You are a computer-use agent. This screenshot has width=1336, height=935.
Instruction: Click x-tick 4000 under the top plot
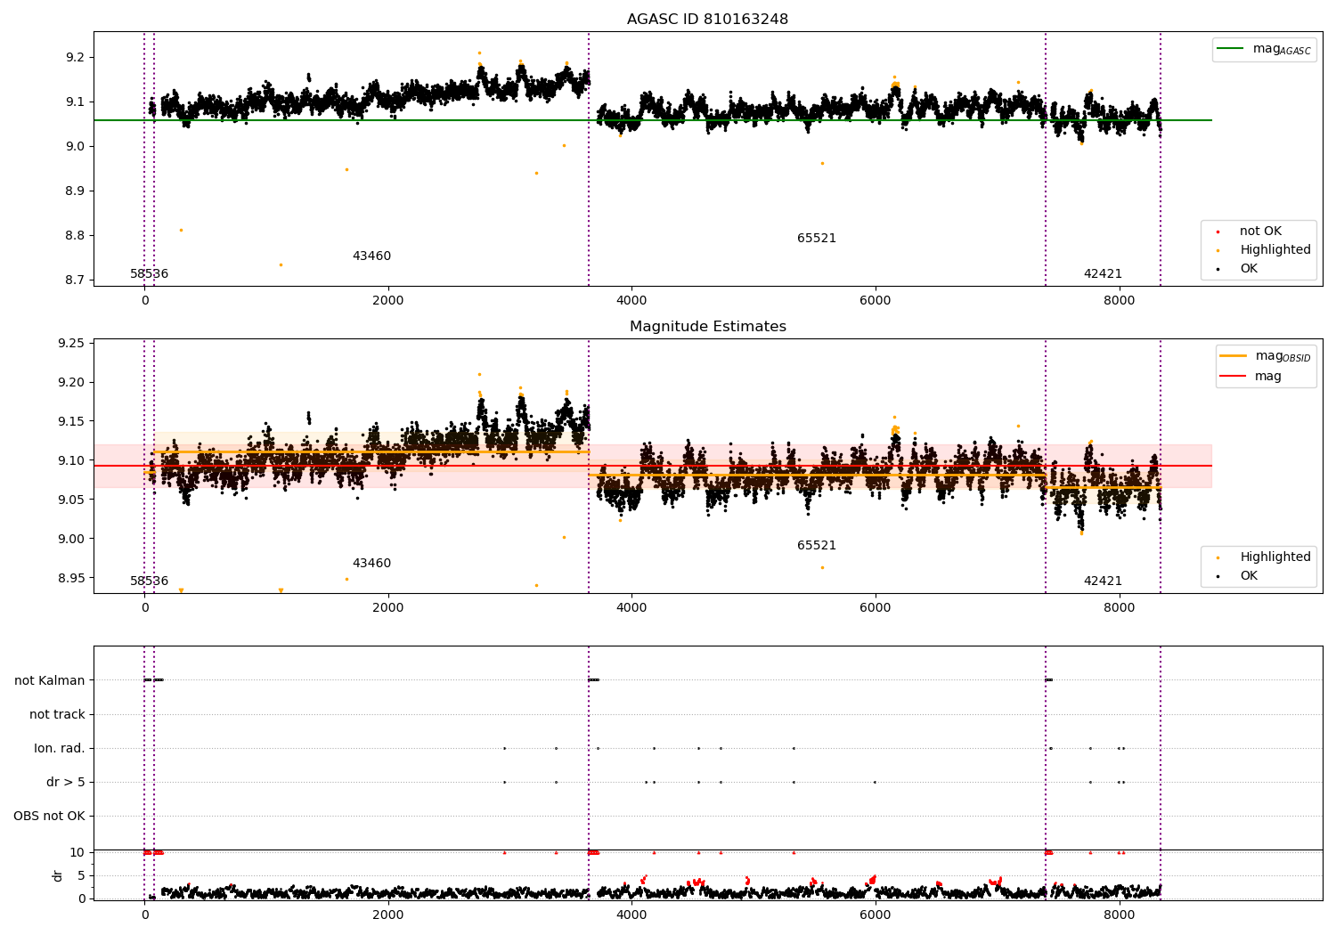(631, 301)
